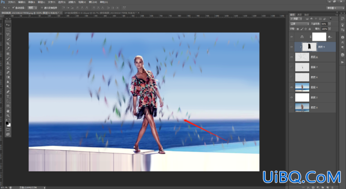The image size is (346, 189).
Task: Open the fill slider arrow
Action: (329, 29)
